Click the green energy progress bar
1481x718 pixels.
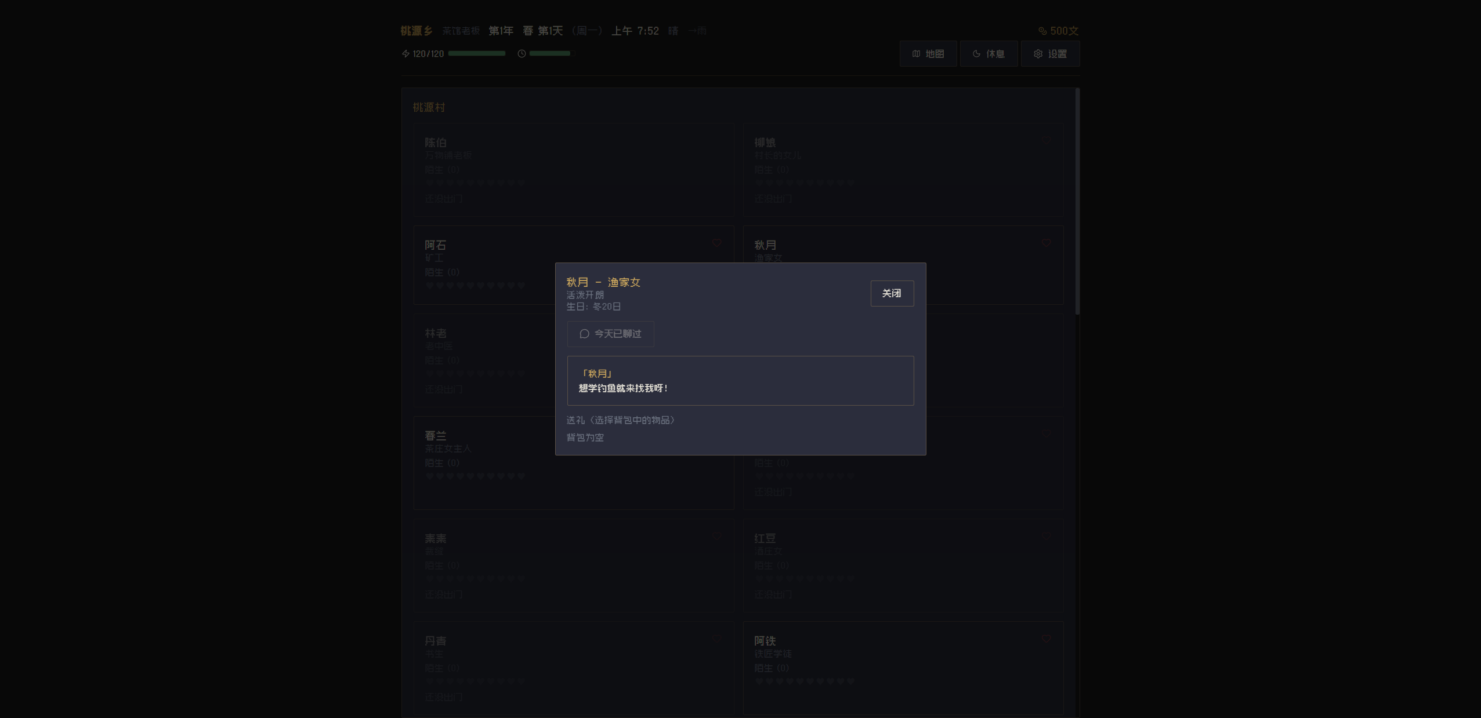(476, 54)
